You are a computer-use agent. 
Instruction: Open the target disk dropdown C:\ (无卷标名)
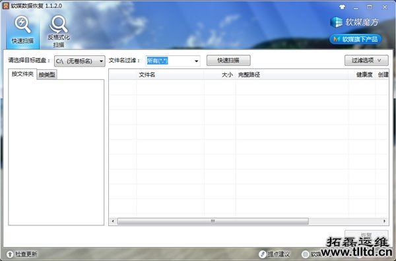pyautogui.click(x=80, y=61)
